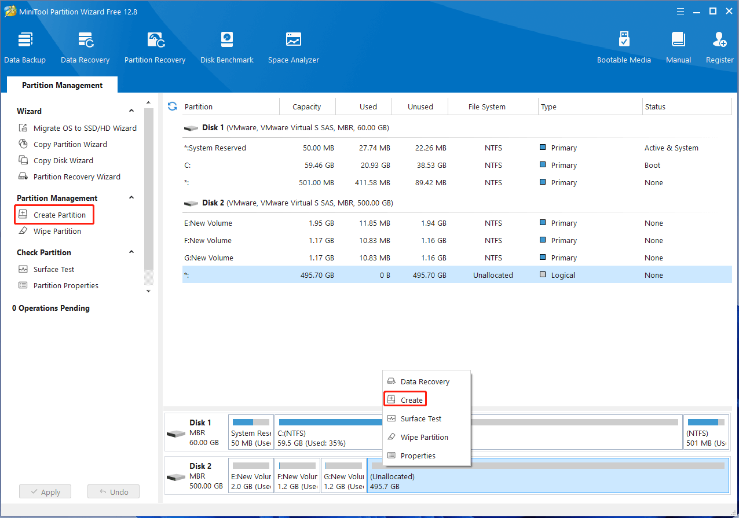Collapse the Partition Management section
The image size is (739, 518).
point(131,197)
